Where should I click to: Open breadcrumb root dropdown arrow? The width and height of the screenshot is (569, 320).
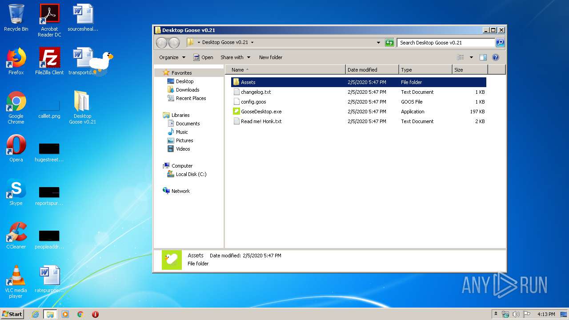click(x=199, y=43)
